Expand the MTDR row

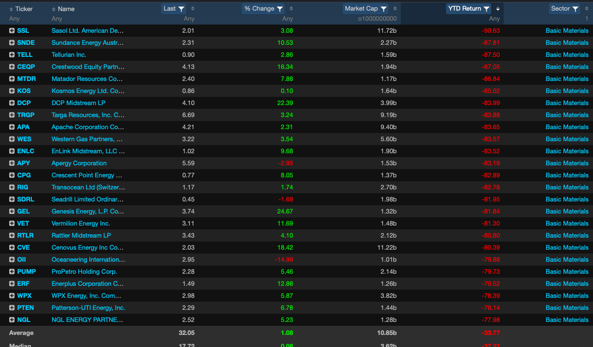[12, 79]
